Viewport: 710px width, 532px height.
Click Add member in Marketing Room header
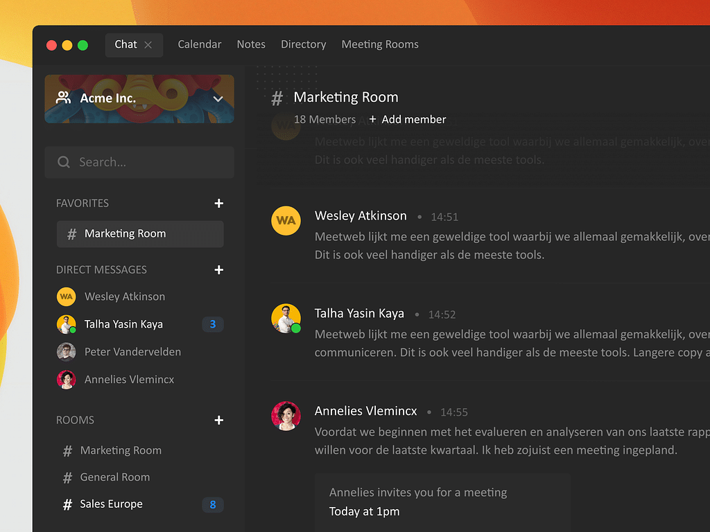tap(408, 120)
